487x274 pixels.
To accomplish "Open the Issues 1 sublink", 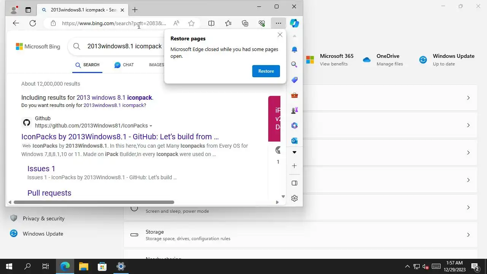I will (41, 169).
